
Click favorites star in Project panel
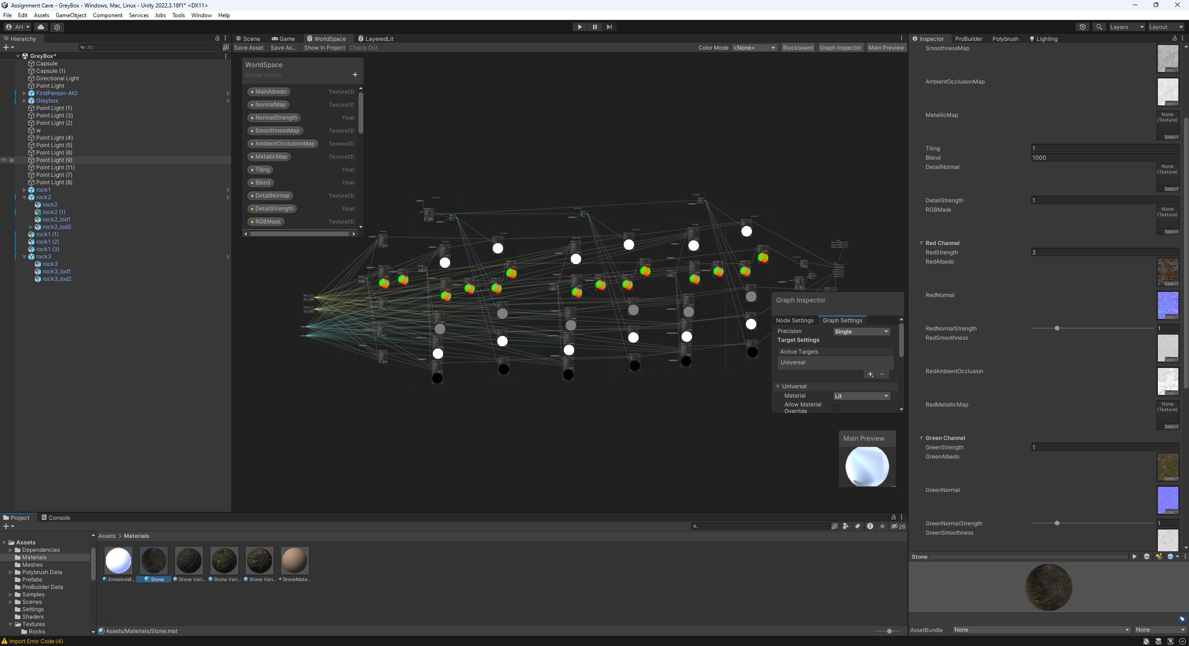882,526
